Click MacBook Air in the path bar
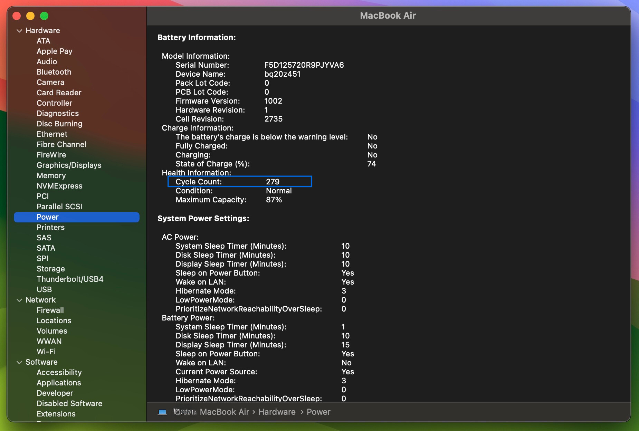 coord(225,412)
